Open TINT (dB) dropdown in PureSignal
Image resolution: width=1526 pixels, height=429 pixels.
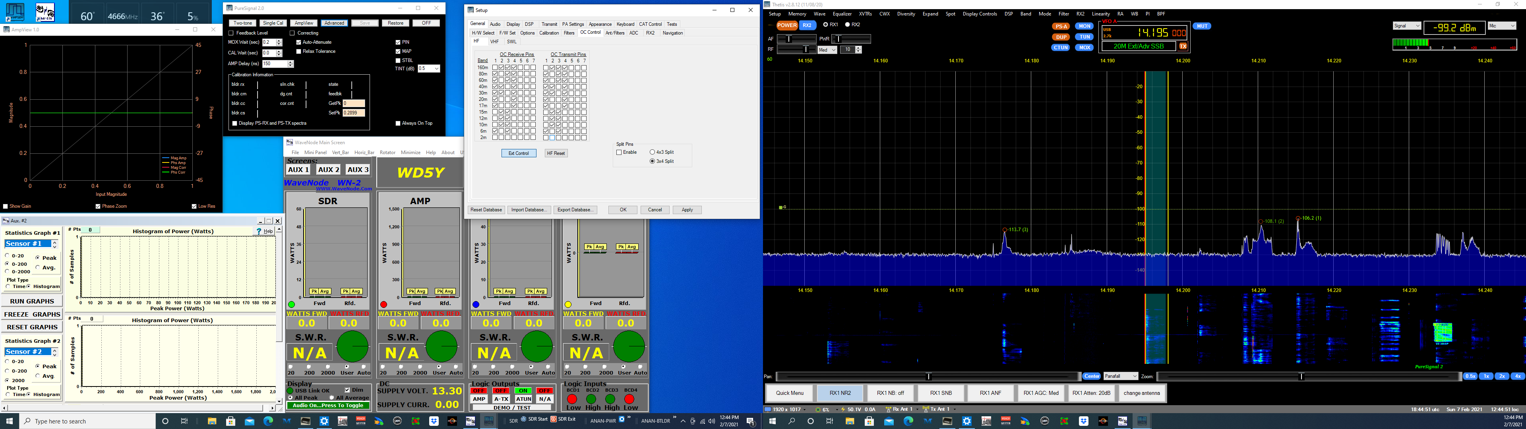pos(429,69)
